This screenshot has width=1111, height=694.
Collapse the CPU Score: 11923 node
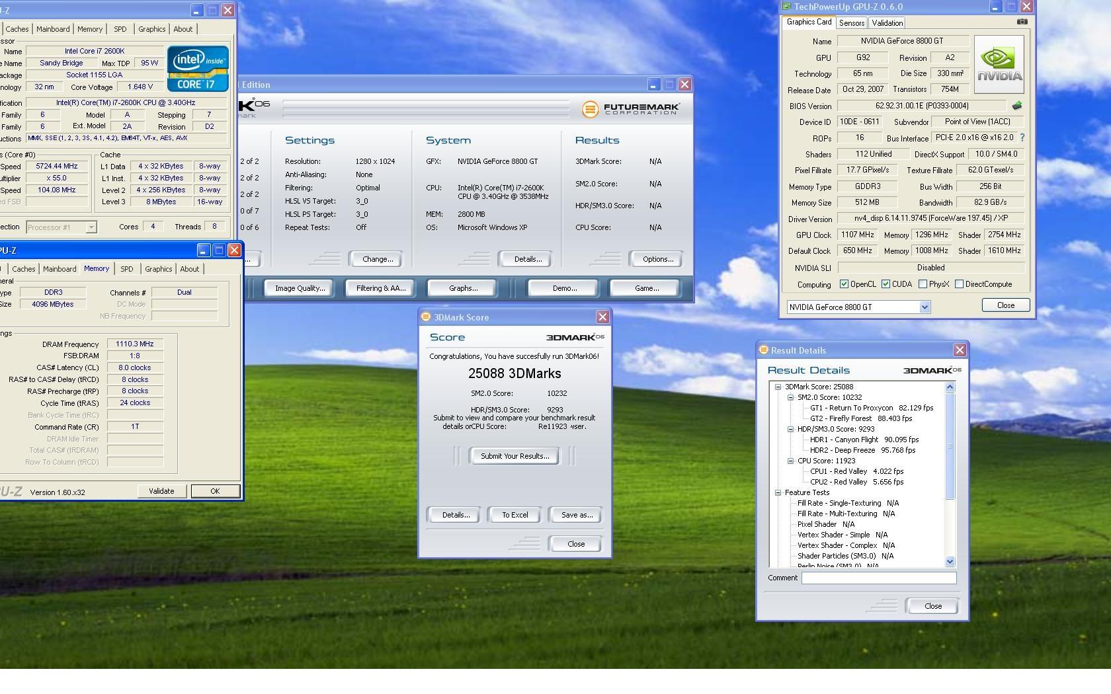click(790, 461)
